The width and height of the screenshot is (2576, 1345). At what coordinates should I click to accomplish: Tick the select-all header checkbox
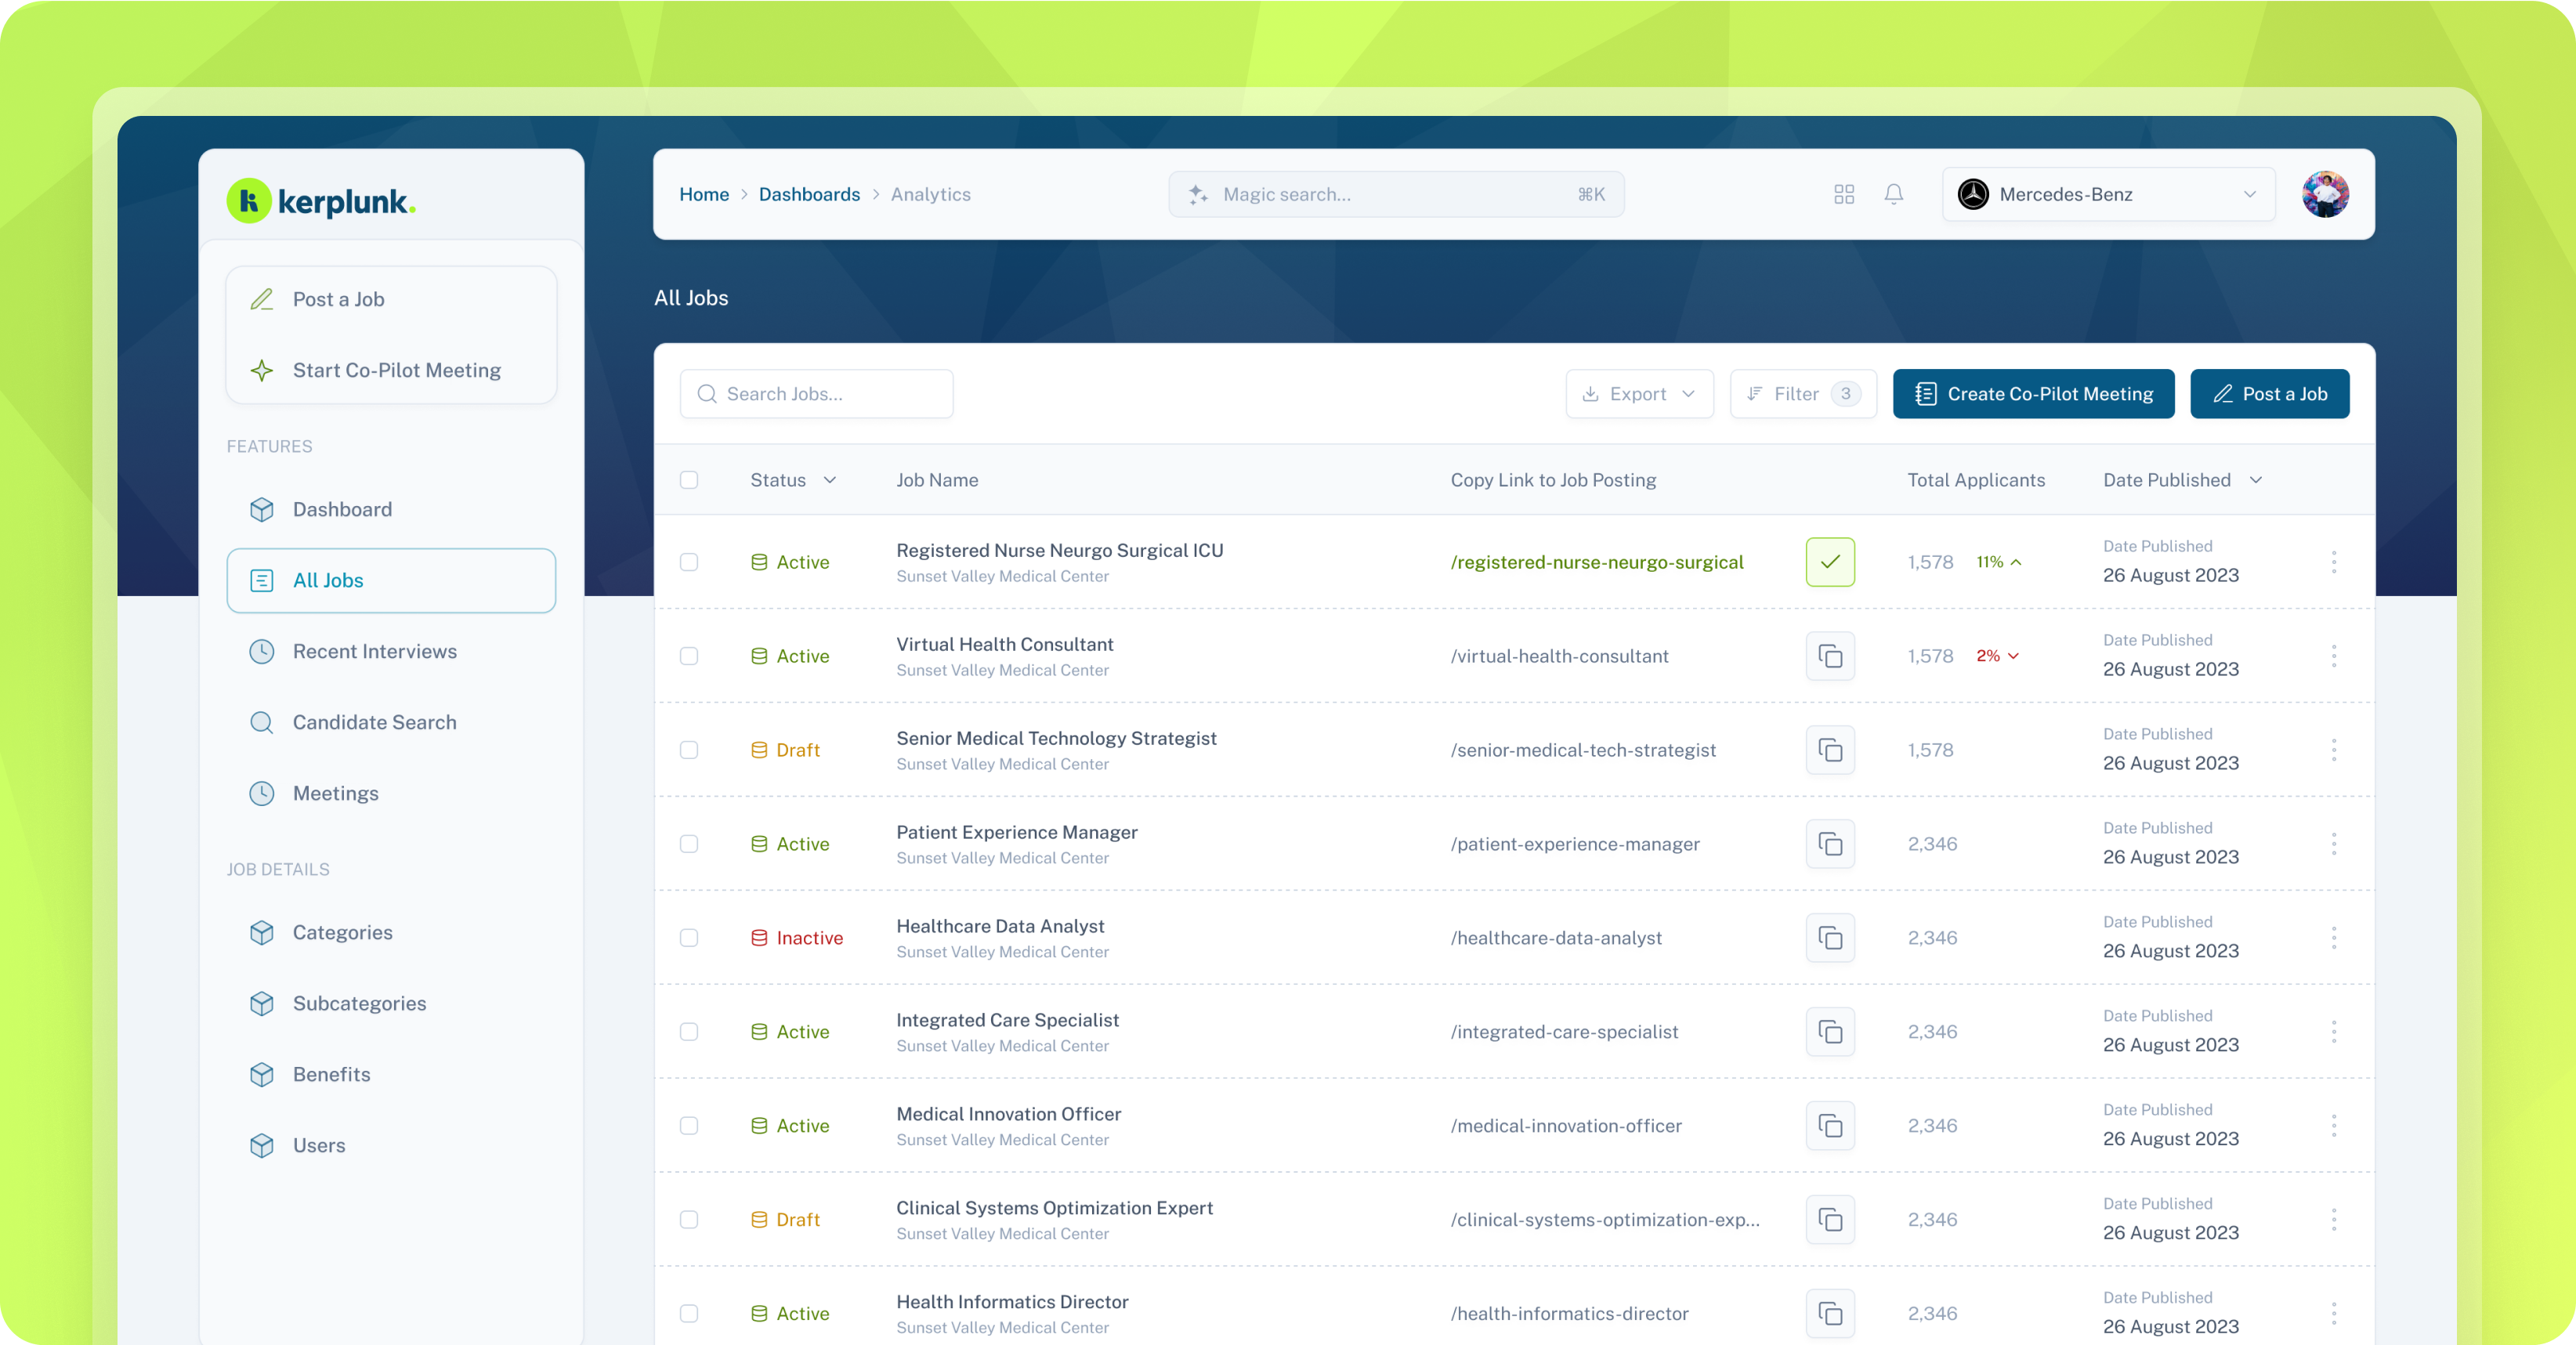(x=689, y=480)
